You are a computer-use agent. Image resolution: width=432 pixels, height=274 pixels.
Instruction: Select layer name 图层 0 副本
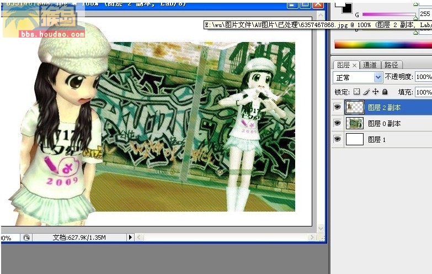385,124
